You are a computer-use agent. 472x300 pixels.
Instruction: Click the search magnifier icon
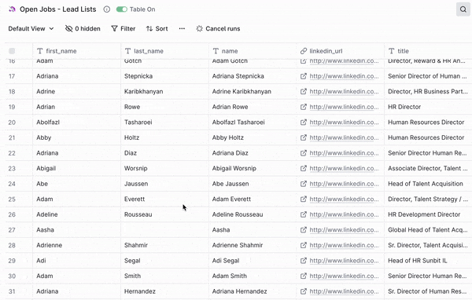click(x=463, y=9)
